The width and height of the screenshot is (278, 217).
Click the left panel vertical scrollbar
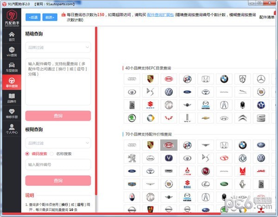pyautogui.click(x=96, y=111)
